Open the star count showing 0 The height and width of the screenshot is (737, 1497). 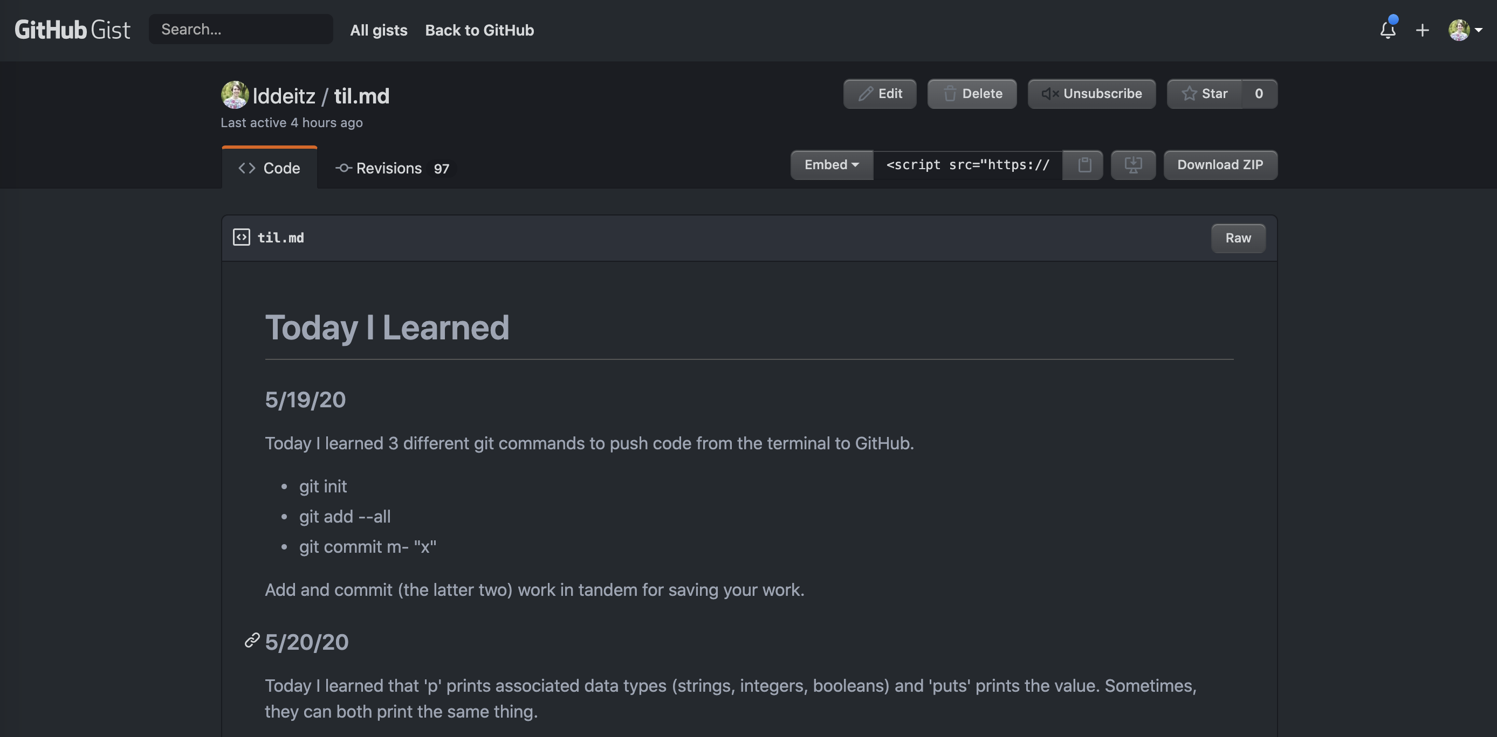[x=1259, y=94]
